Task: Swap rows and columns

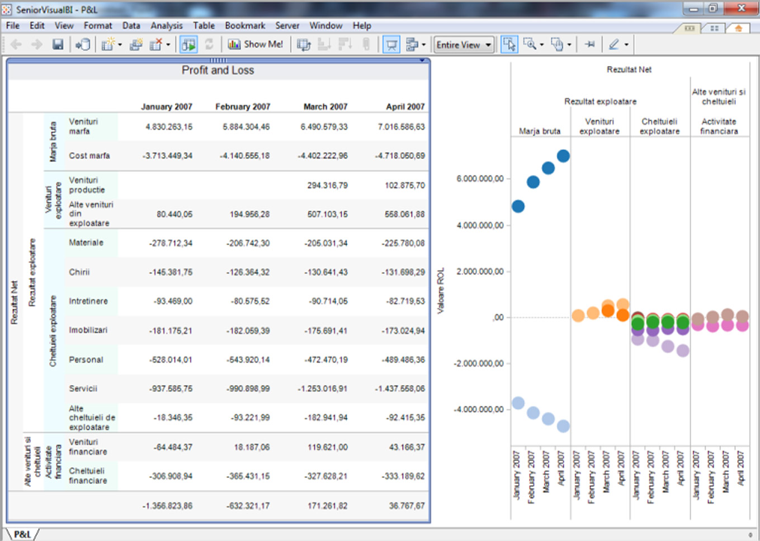Action: tap(304, 44)
